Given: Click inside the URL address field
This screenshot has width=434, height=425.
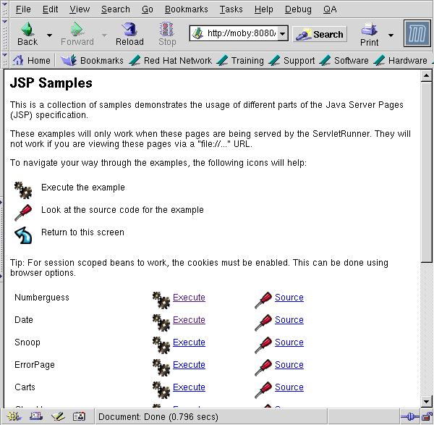Looking at the screenshot, I should click(240, 34).
